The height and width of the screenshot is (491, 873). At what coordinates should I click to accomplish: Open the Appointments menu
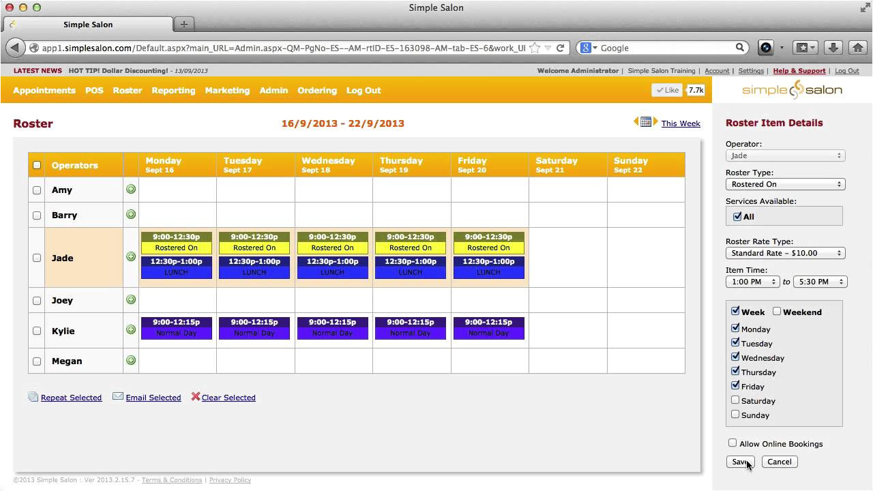pyautogui.click(x=44, y=90)
